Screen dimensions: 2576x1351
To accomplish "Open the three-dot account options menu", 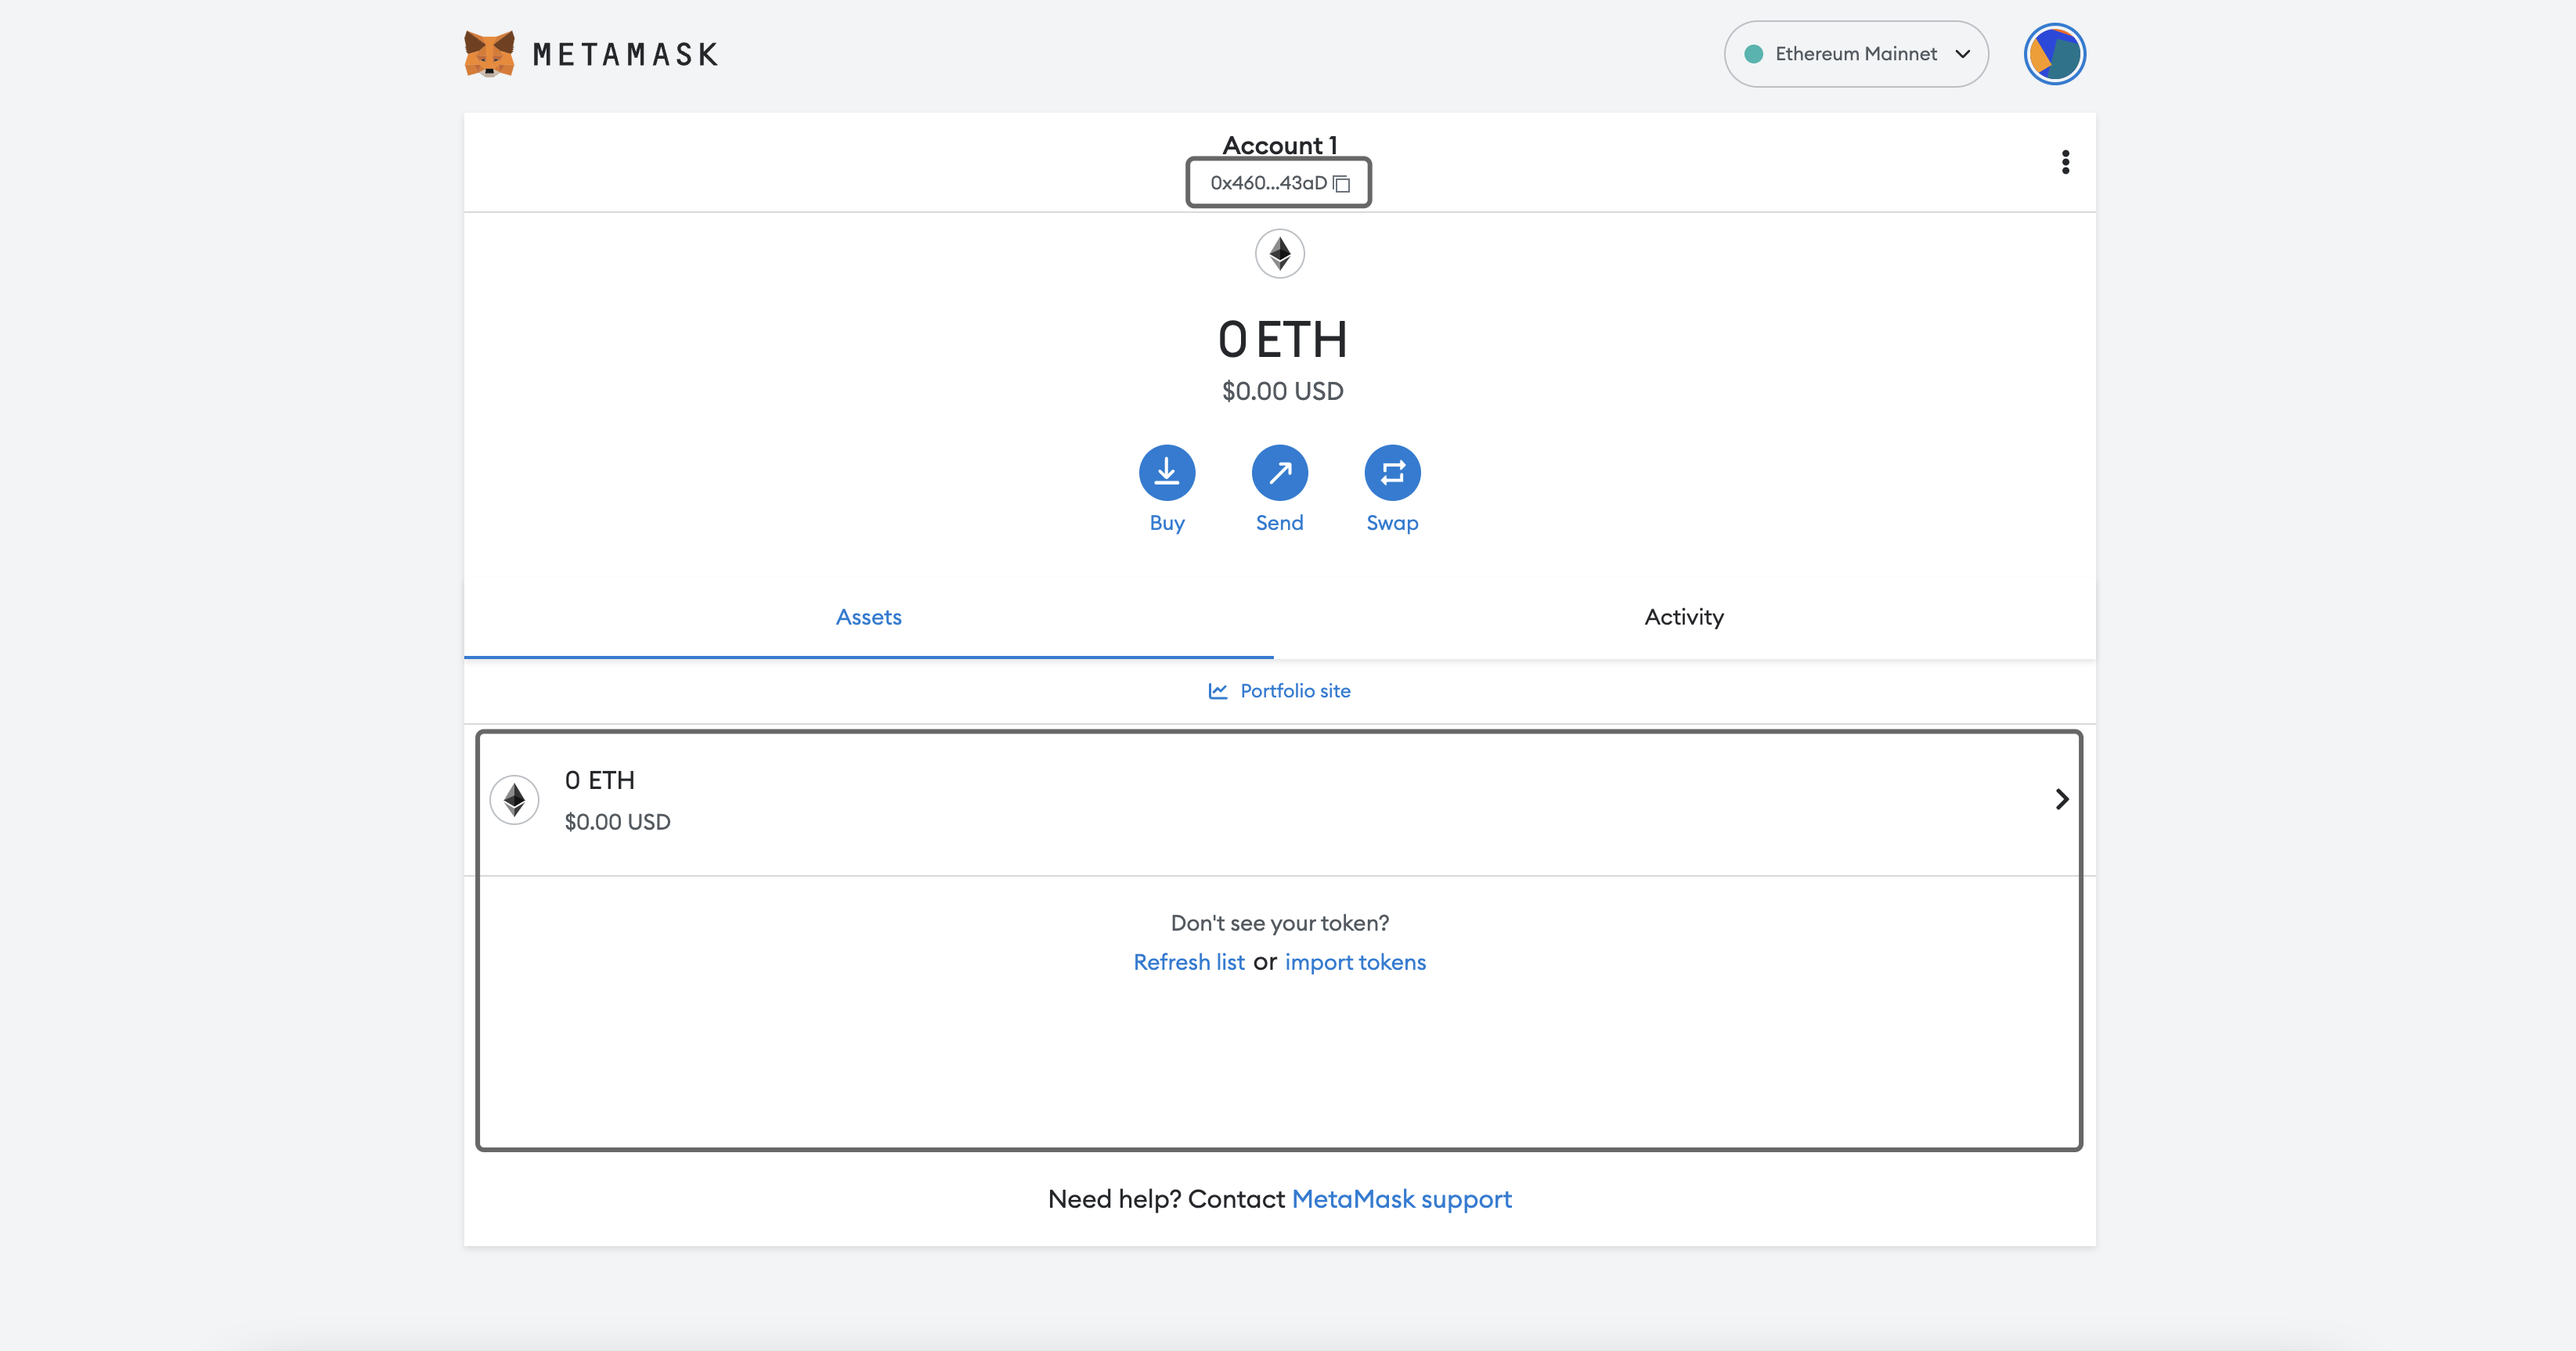I will pyautogui.click(x=2065, y=162).
